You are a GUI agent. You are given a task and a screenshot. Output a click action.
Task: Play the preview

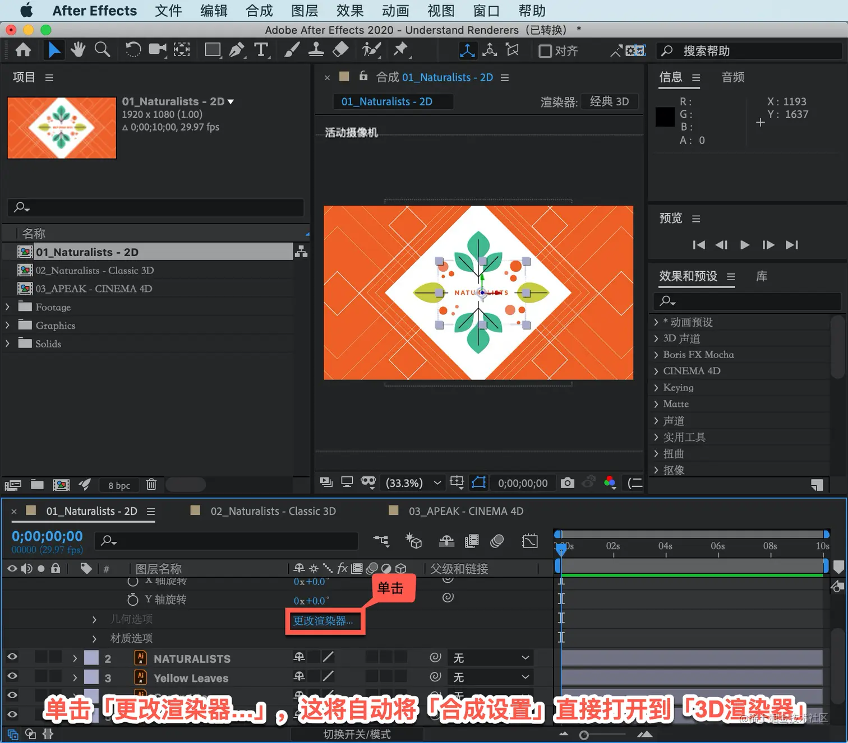click(745, 245)
